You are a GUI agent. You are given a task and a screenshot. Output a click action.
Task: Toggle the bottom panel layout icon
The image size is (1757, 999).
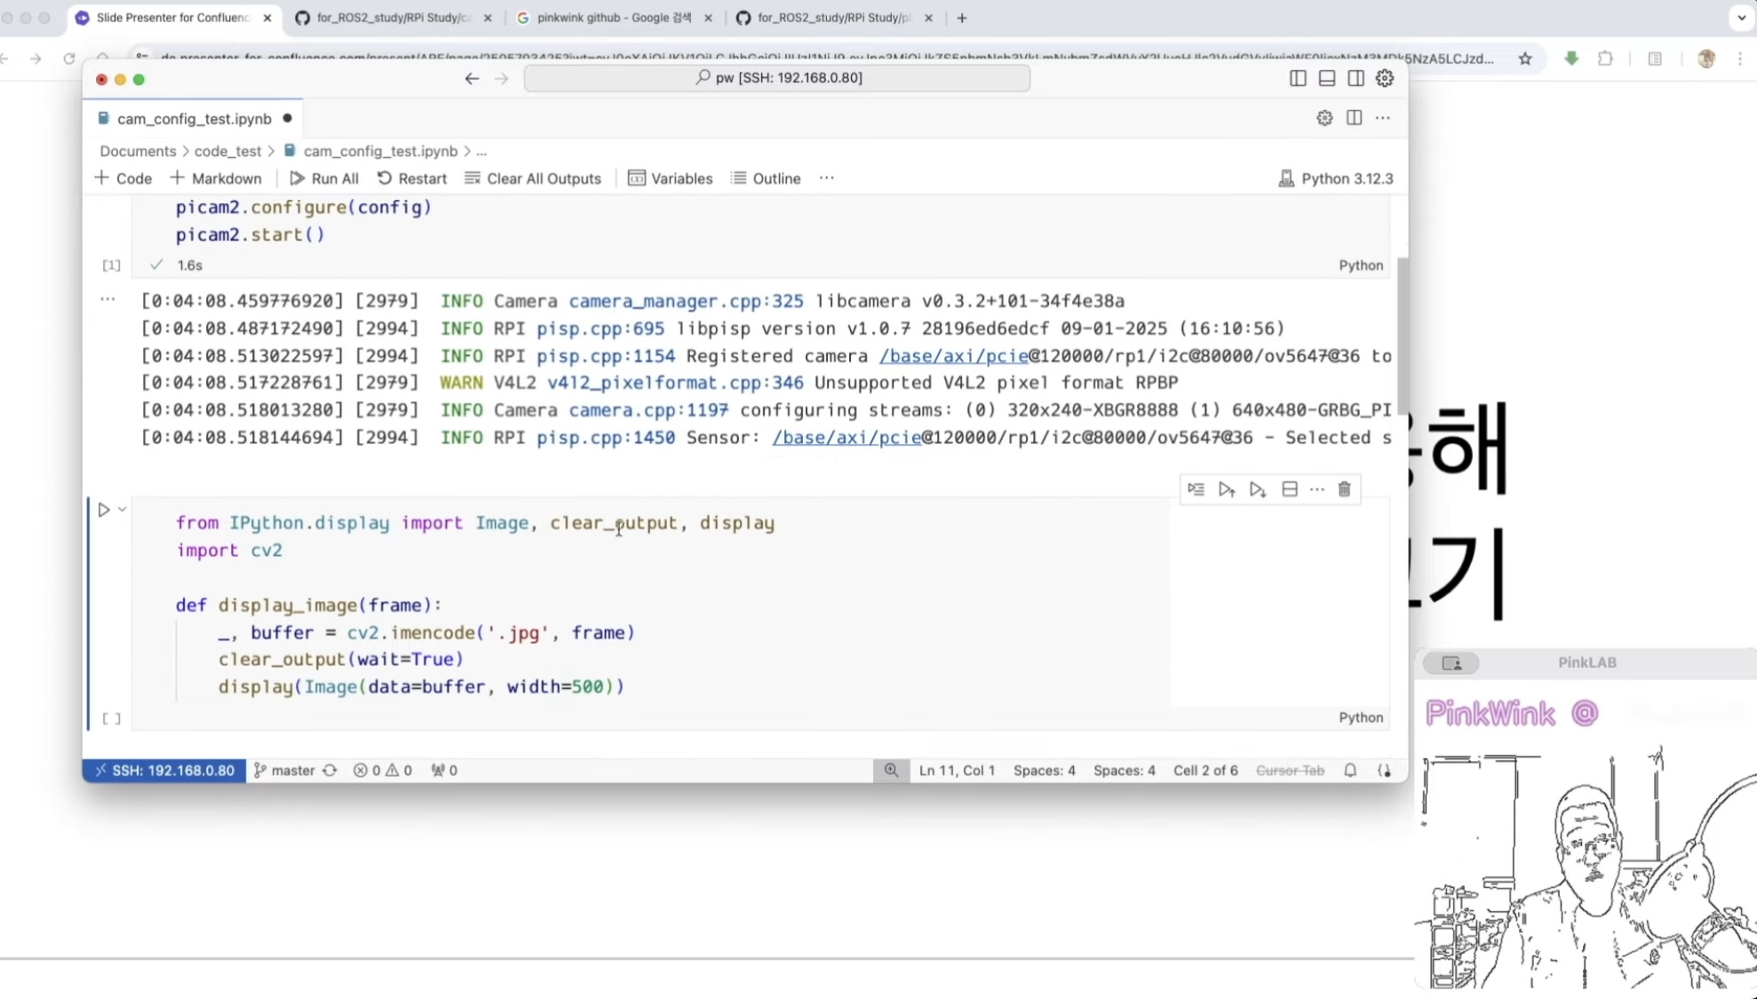click(1326, 78)
